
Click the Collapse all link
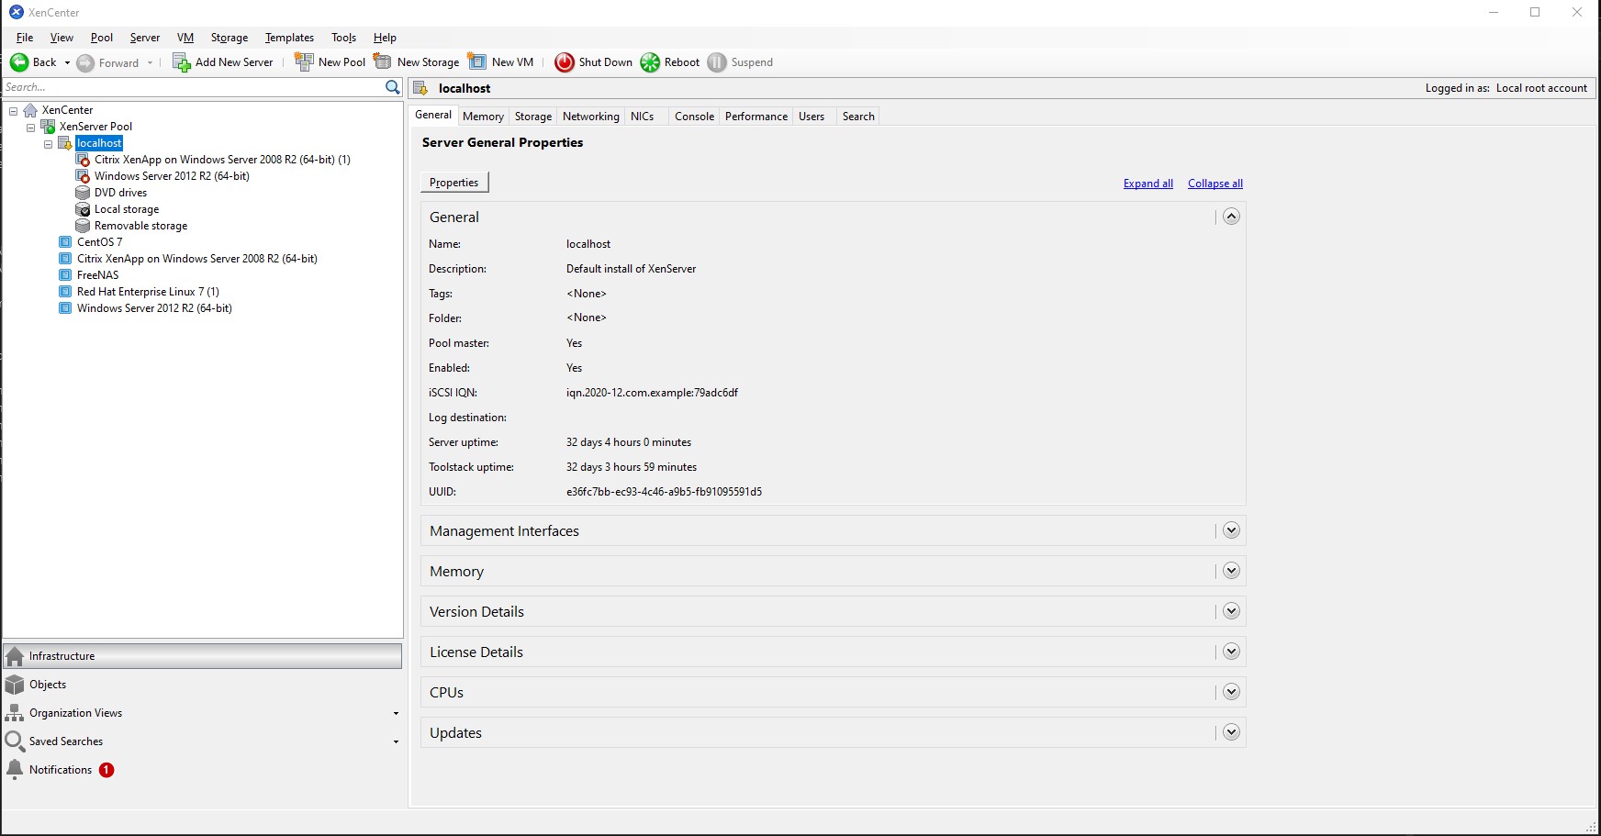(1215, 184)
